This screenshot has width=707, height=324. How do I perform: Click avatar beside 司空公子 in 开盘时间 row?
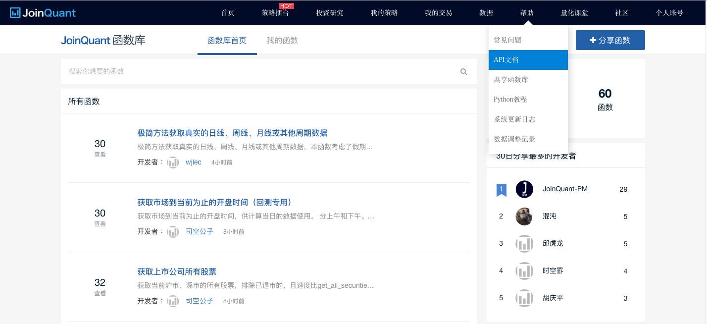[x=173, y=231]
